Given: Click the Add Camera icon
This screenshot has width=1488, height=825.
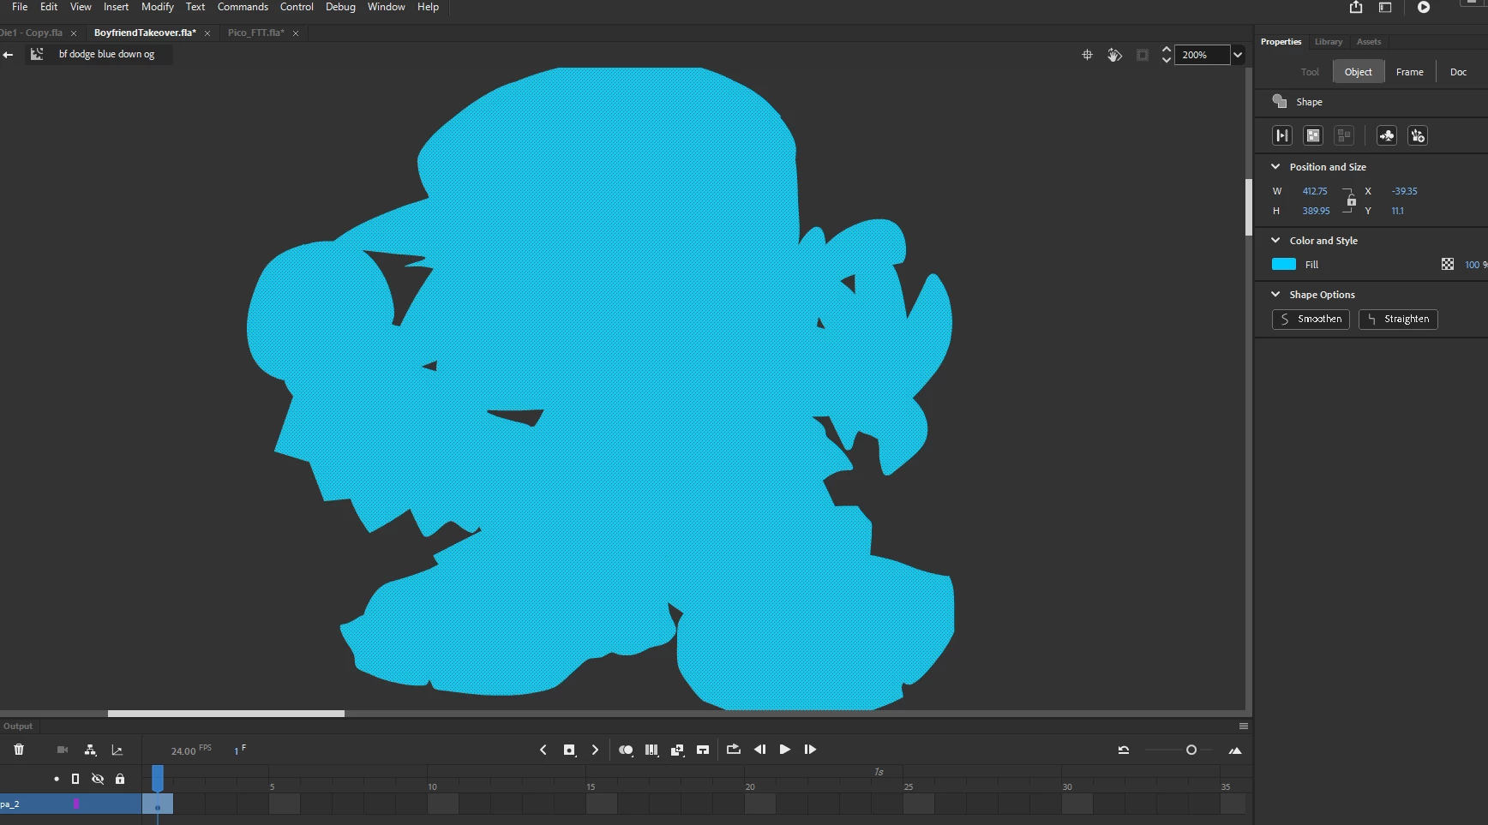Looking at the screenshot, I should pyautogui.click(x=63, y=750).
